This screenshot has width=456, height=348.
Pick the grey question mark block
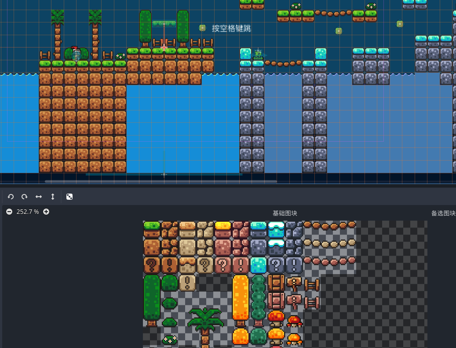point(276,265)
